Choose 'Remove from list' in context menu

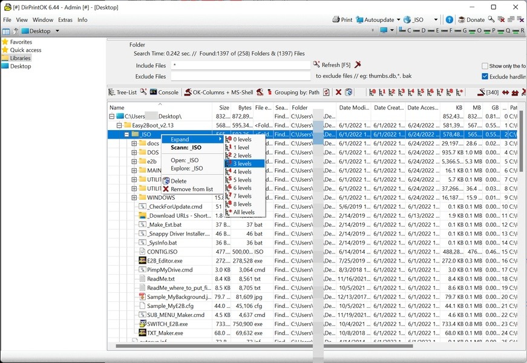click(191, 189)
